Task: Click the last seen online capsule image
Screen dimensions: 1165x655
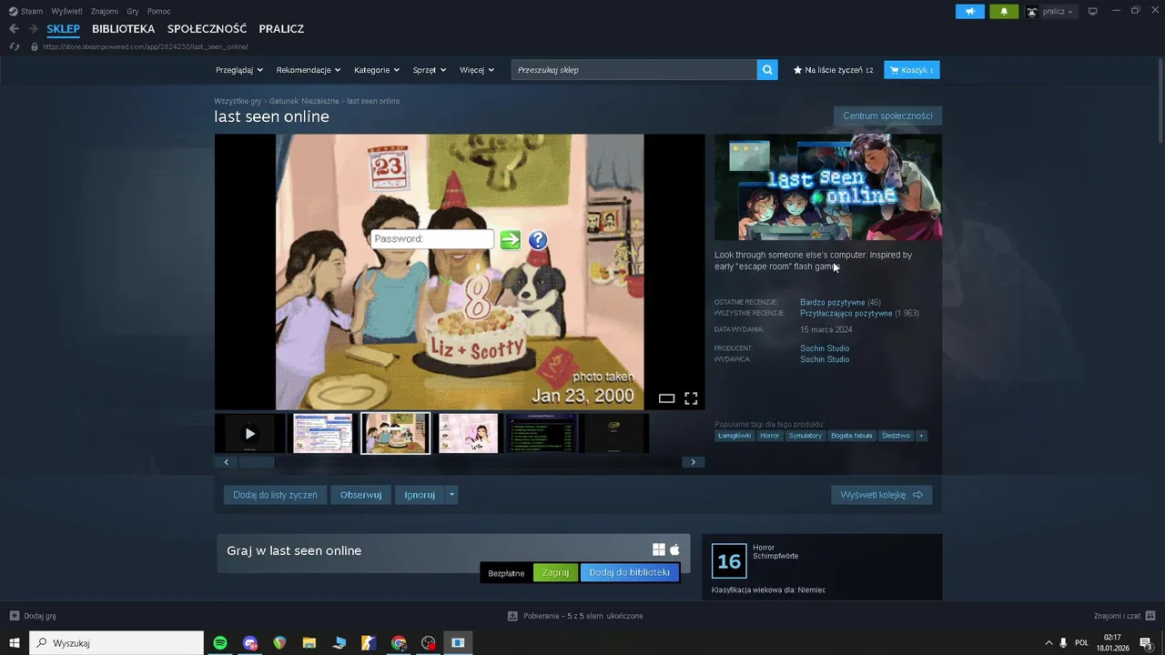Action: click(828, 187)
